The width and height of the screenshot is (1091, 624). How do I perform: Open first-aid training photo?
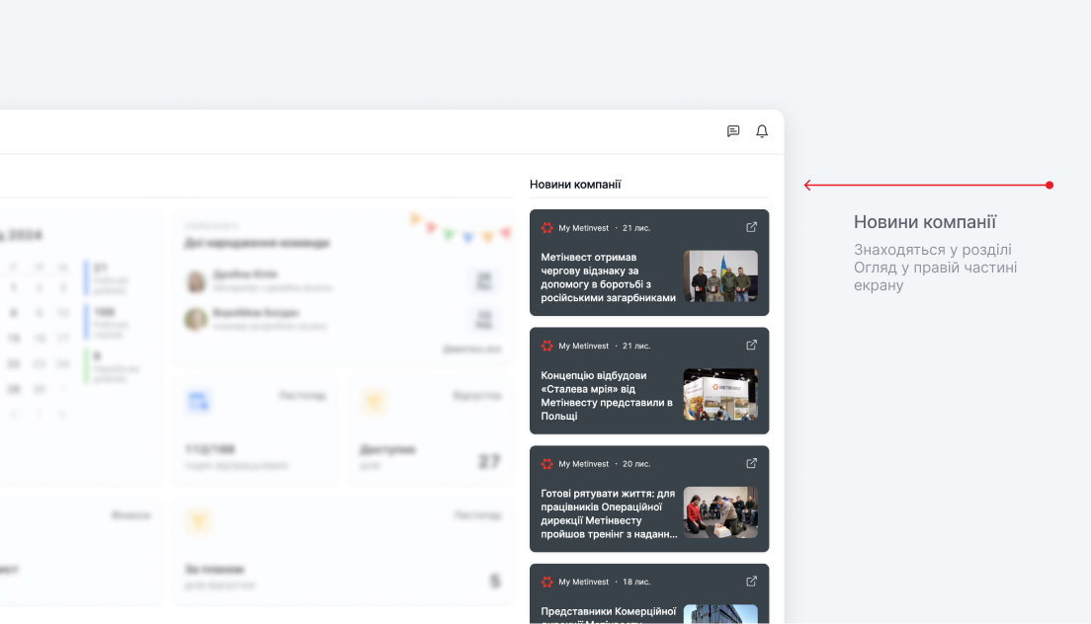click(720, 512)
